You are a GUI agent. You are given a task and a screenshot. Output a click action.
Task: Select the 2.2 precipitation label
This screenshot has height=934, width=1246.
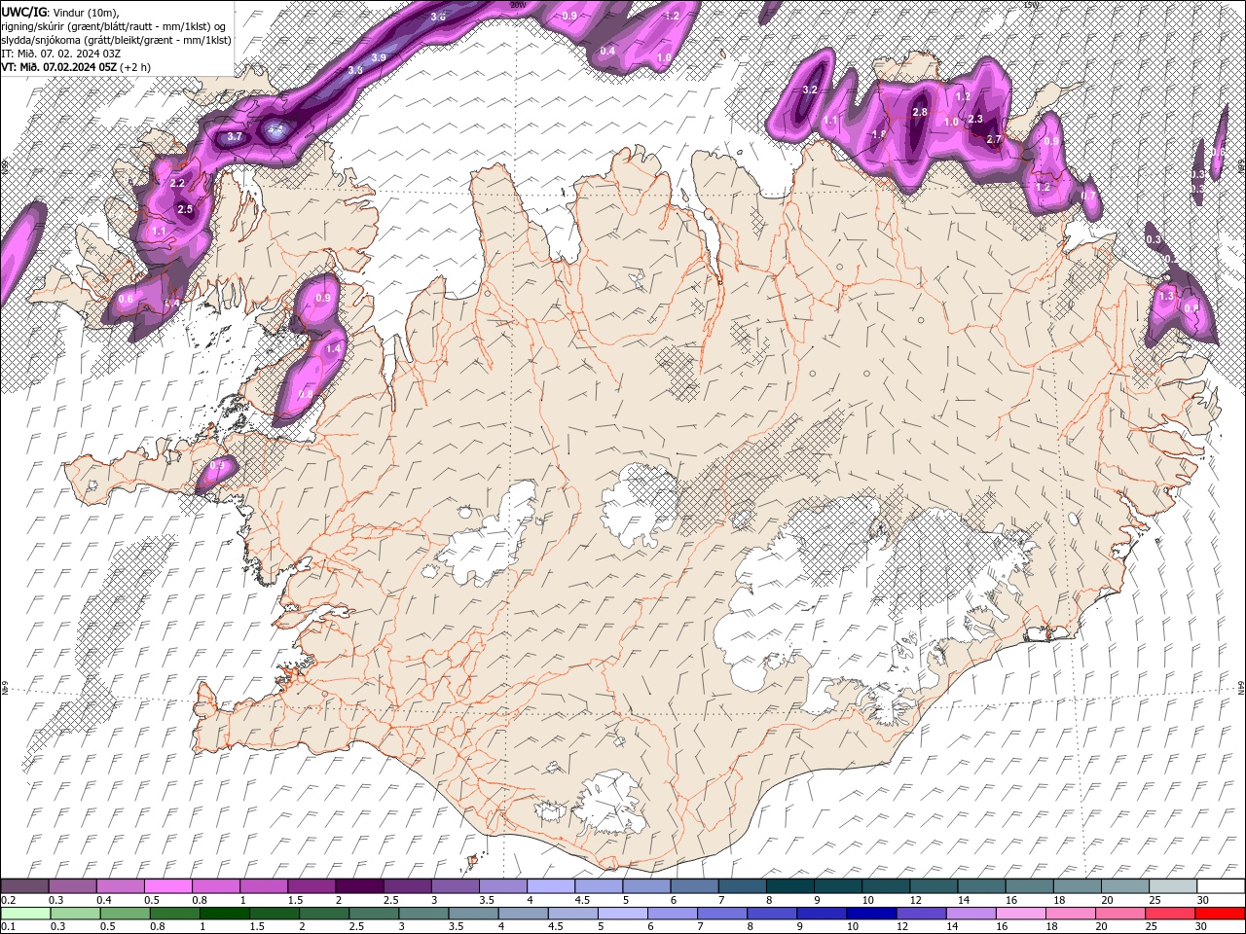coord(177,183)
